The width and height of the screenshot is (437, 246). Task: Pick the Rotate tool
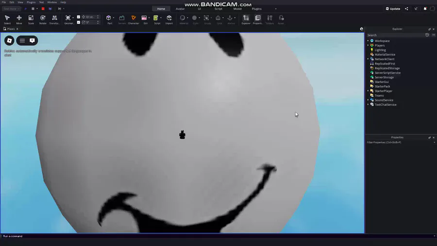(43, 19)
